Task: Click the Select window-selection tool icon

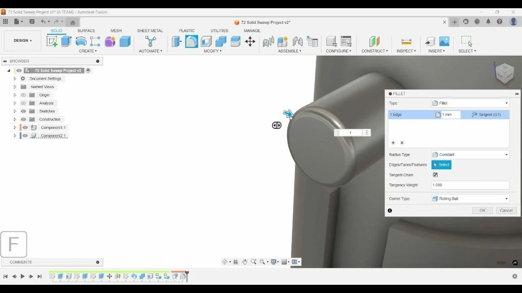Action: coord(467,41)
